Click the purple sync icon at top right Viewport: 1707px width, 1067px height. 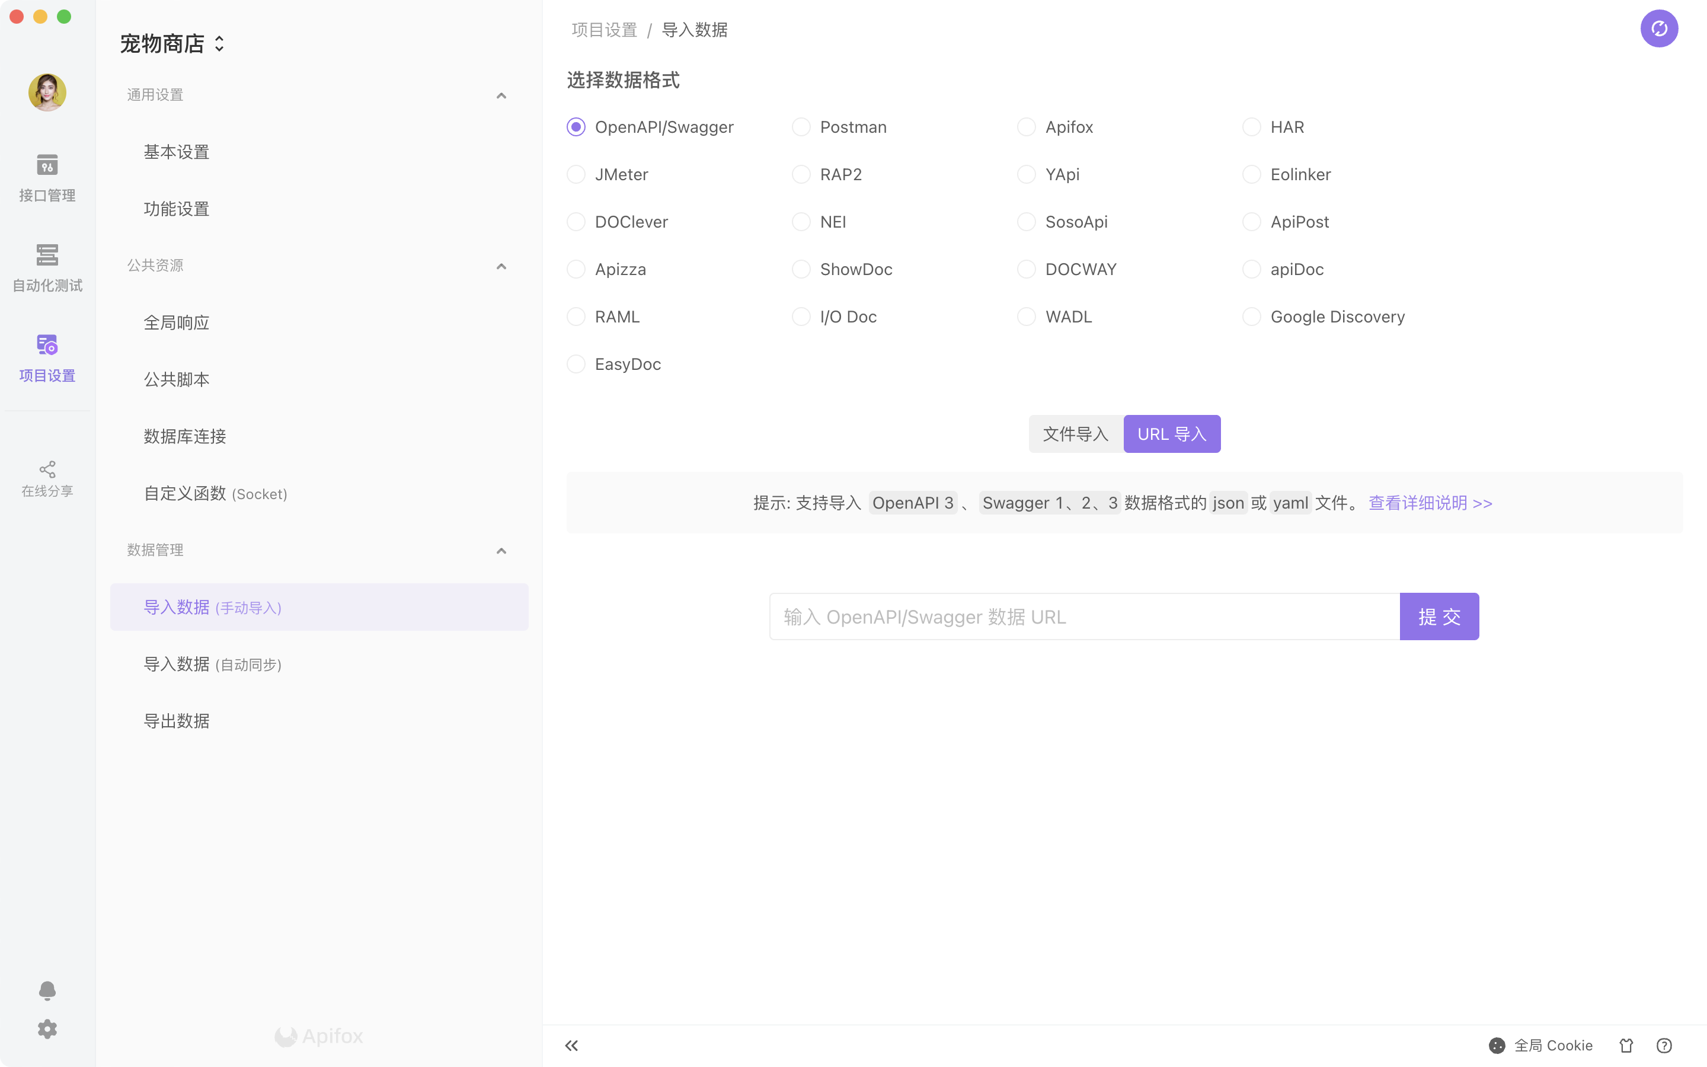pyautogui.click(x=1658, y=29)
